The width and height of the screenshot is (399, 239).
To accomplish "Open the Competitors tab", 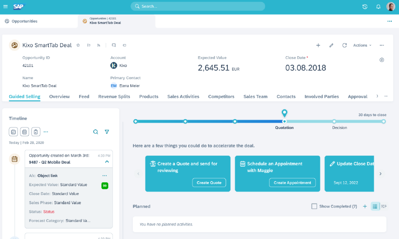I will coord(221,96).
